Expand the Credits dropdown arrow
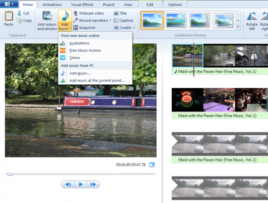Image resolution: width=268 pixels, height=203 pixels. click(134, 27)
